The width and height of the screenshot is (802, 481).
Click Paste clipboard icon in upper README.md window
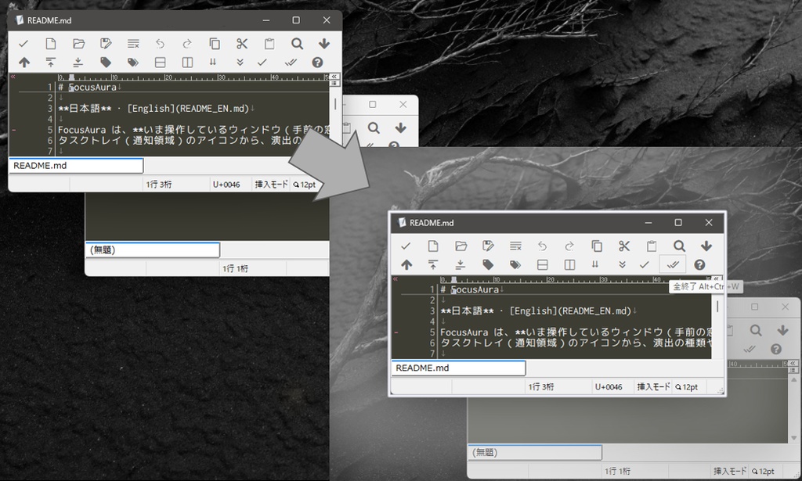[x=269, y=43]
